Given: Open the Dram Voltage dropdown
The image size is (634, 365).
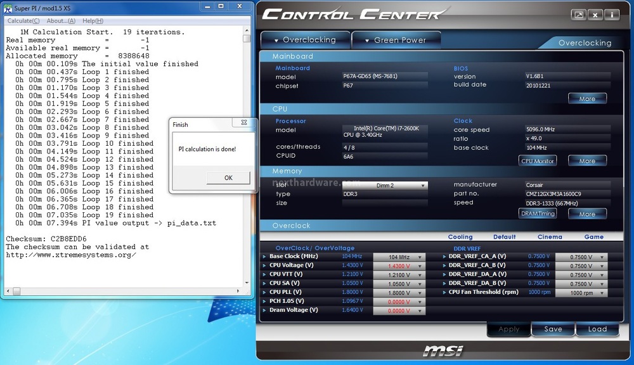Looking at the screenshot, I should pos(399,311).
